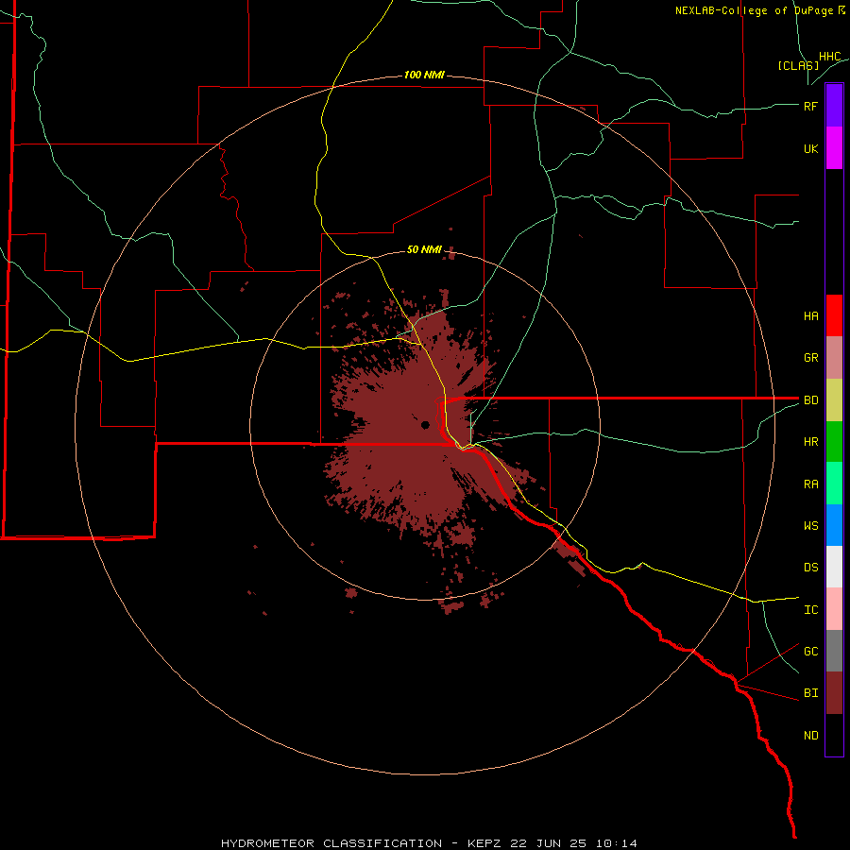Click the radar site black dot at center
850x850 pixels.
(x=426, y=424)
